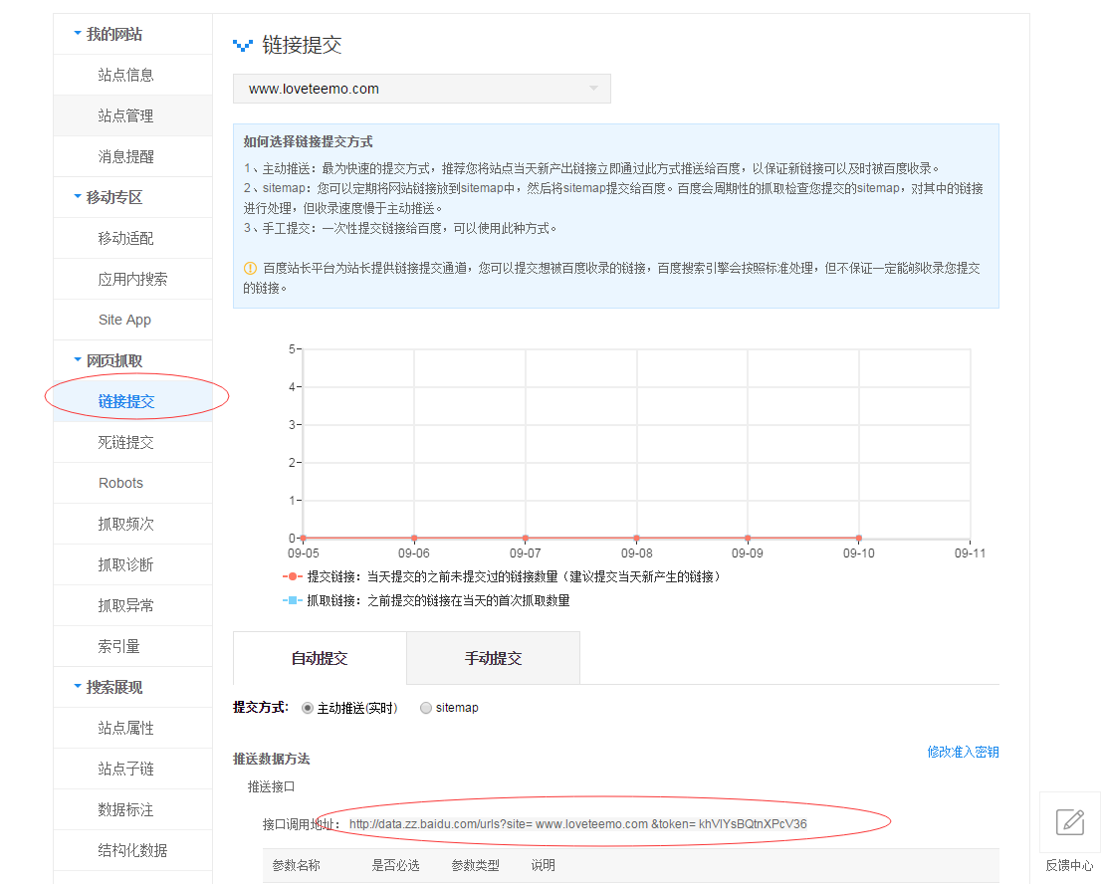Open 死链提交 in the sidebar
Viewport: 1102px width, 884px height.
pyautogui.click(x=125, y=442)
